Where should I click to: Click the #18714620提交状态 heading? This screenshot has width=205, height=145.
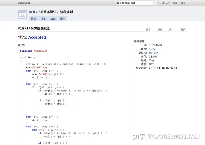[x=34, y=28]
